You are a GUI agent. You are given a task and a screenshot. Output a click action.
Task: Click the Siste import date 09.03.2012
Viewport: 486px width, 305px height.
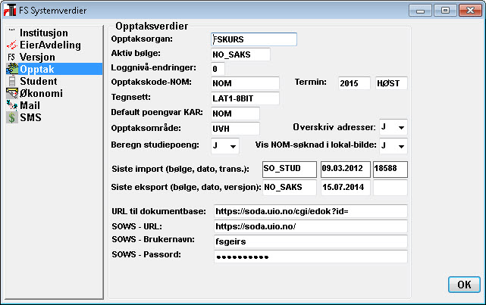tap(346, 170)
